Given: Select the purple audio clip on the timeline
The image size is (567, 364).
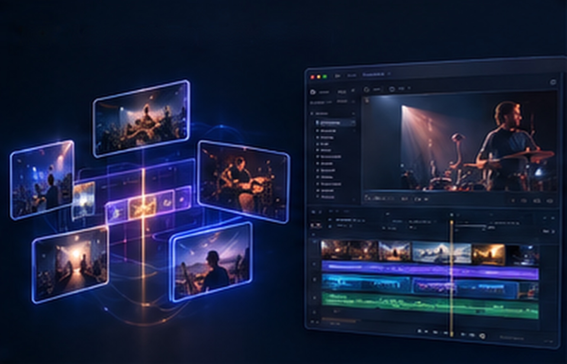Looking at the screenshot, I should point(430,270).
